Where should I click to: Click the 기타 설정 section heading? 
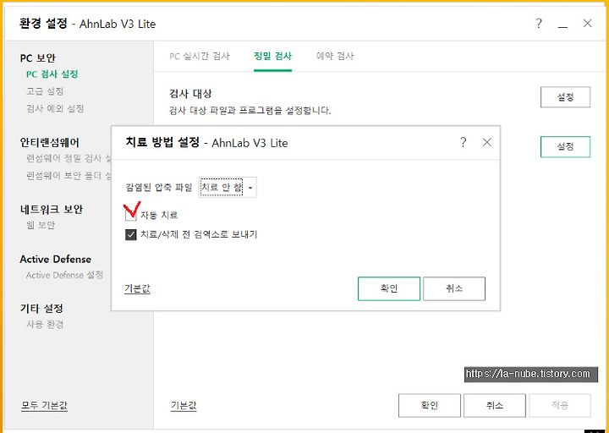click(41, 309)
